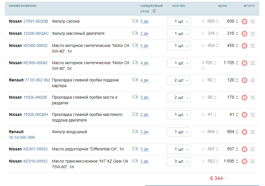The image size is (265, 186).
Task: Click the description 'Фильтр масляный двигателя'
Action: 78,33
